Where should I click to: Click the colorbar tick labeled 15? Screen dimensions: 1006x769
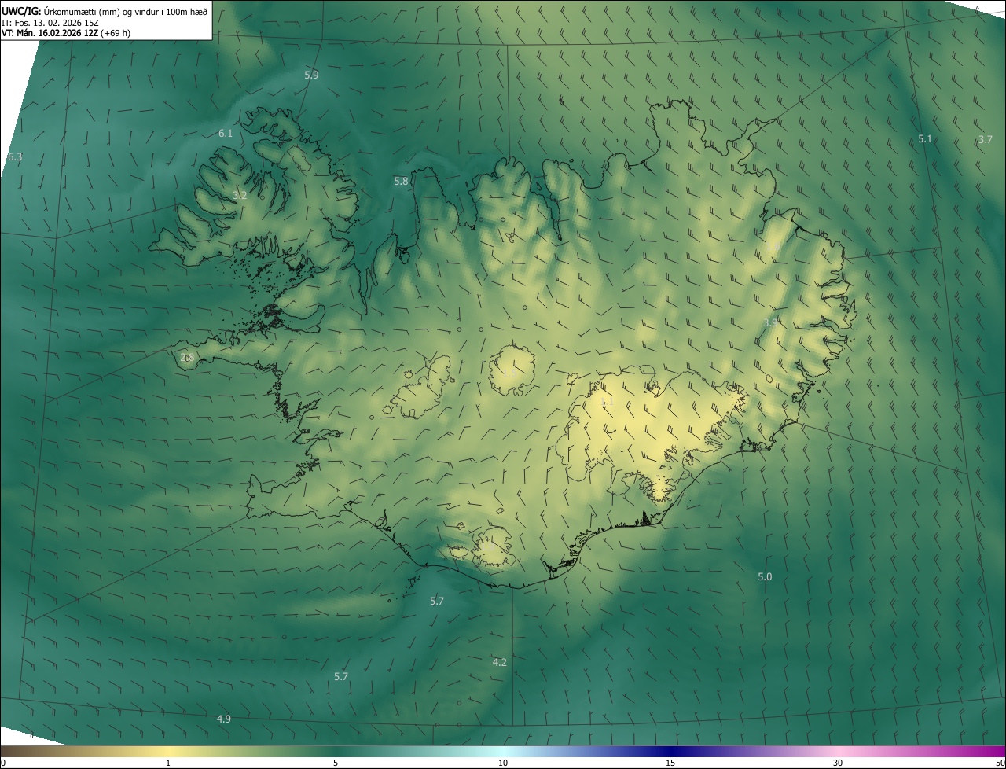coord(670,763)
